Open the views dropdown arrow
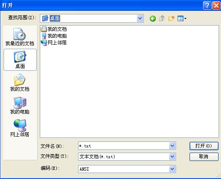Screen dimensions: 221x179 pyautogui.click(x=185, y=18)
